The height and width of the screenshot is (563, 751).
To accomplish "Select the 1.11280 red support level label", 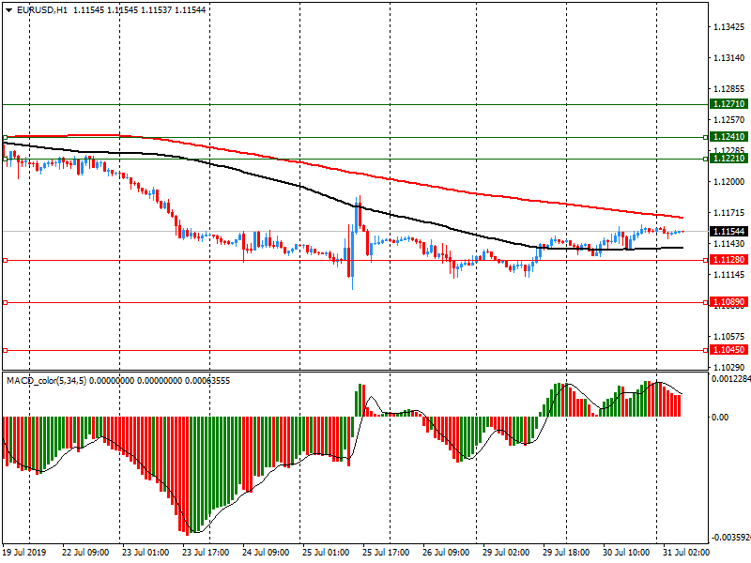I will point(728,260).
